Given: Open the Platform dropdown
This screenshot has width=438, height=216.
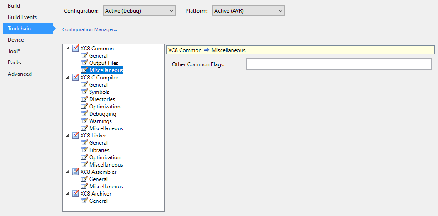Looking at the screenshot, I should pos(248,10).
